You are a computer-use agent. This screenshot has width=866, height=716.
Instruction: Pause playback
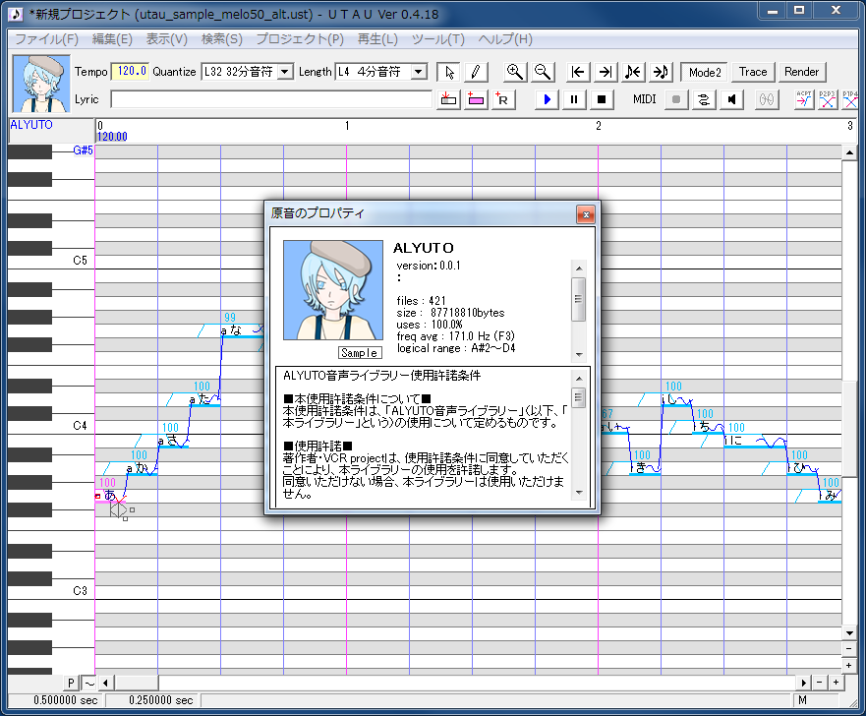574,99
